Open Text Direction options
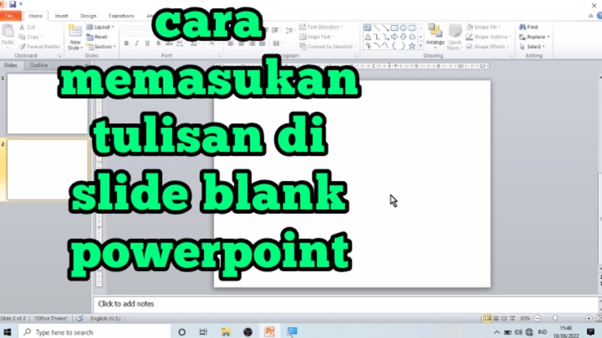The height and width of the screenshot is (338, 602). coord(322,27)
